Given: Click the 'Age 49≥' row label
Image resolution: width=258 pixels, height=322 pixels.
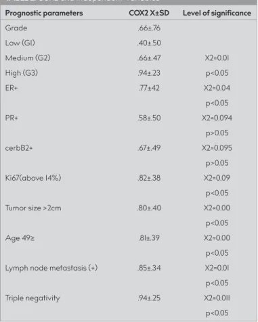Looking at the screenshot, I should (x=20, y=238).
